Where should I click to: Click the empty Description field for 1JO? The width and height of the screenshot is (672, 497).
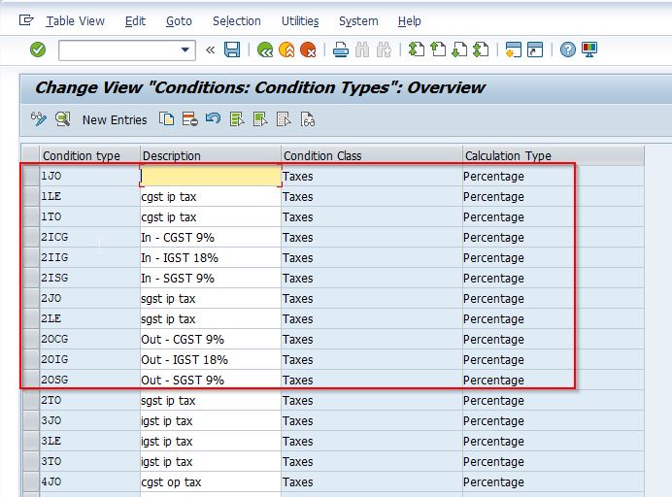[x=211, y=177]
